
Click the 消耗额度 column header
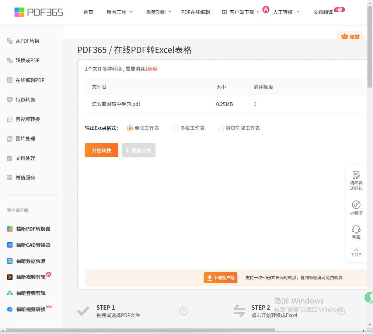coord(263,87)
